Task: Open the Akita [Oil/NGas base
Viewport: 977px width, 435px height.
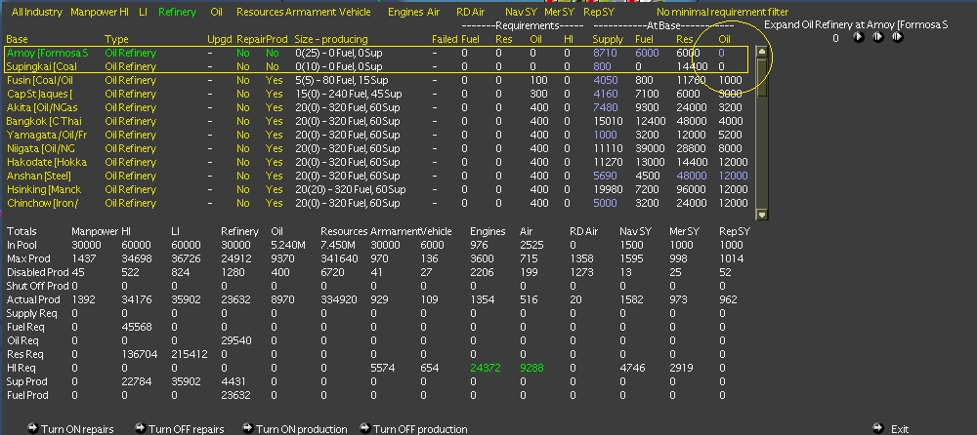Action: tap(42, 107)
